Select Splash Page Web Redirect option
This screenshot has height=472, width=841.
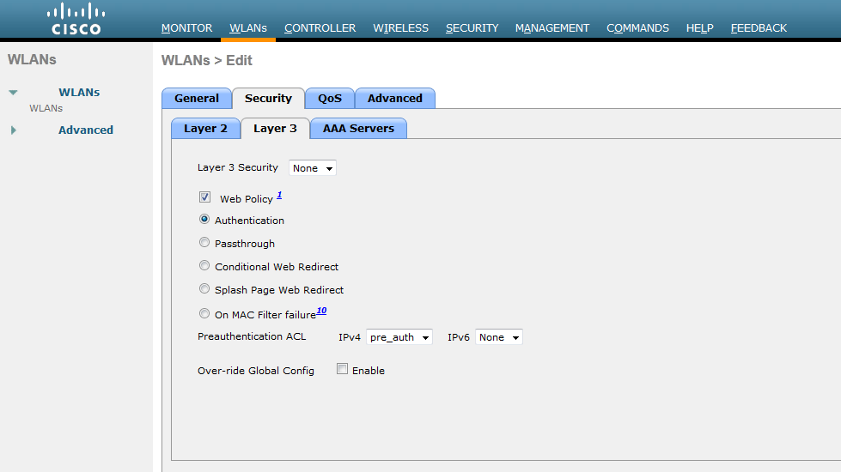(x=204, y=288)
